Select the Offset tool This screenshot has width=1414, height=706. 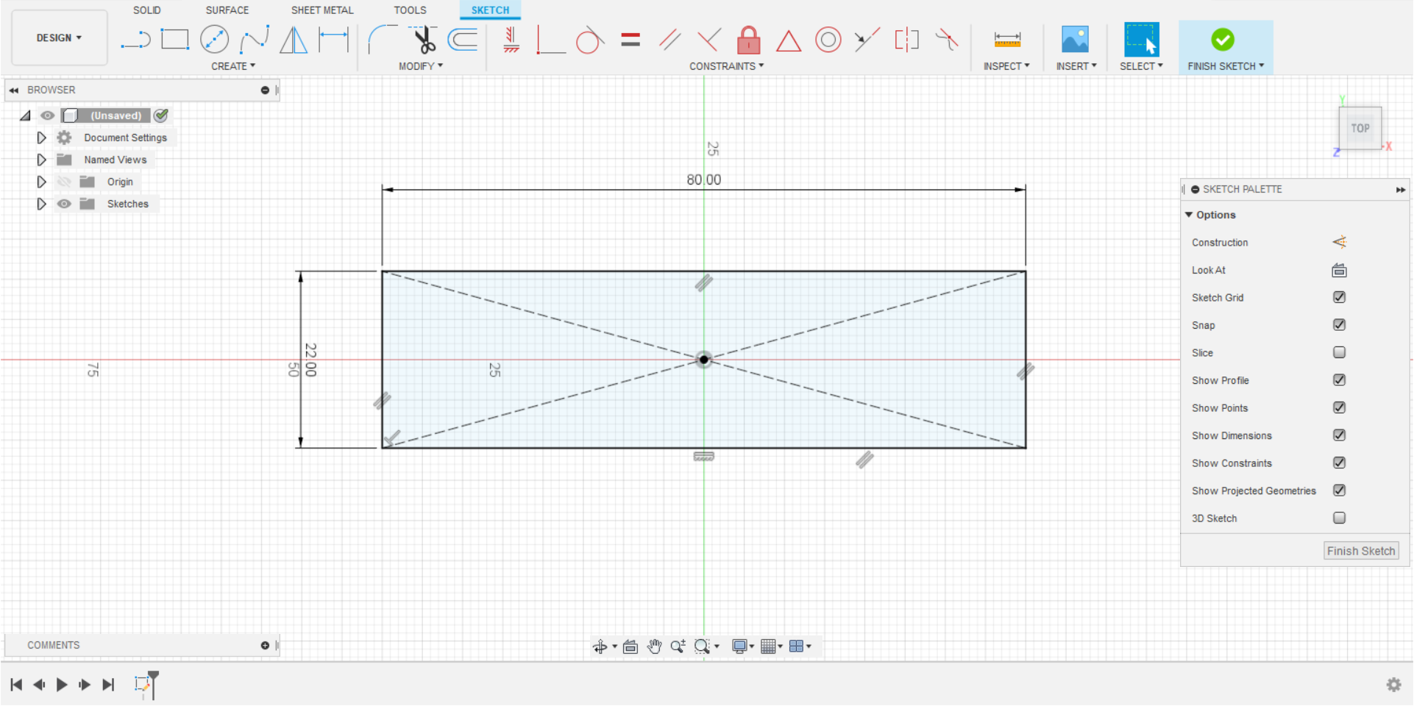click(x=463, y=39)
